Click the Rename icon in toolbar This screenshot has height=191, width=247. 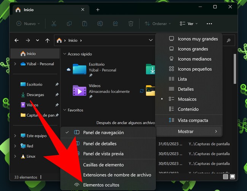click(x=100, y=24)
